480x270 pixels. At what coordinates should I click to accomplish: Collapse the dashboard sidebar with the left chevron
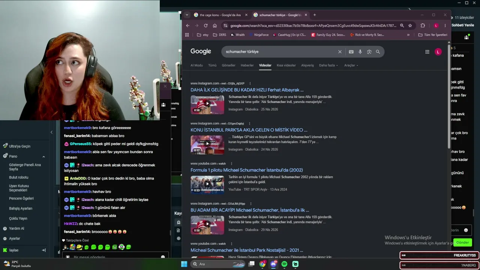pyautogui.click(x=51, y=132)
